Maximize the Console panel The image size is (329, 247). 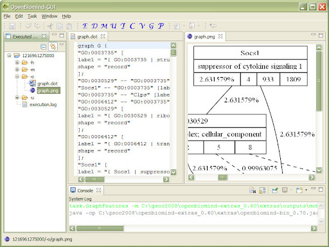[x=321, y=190]
